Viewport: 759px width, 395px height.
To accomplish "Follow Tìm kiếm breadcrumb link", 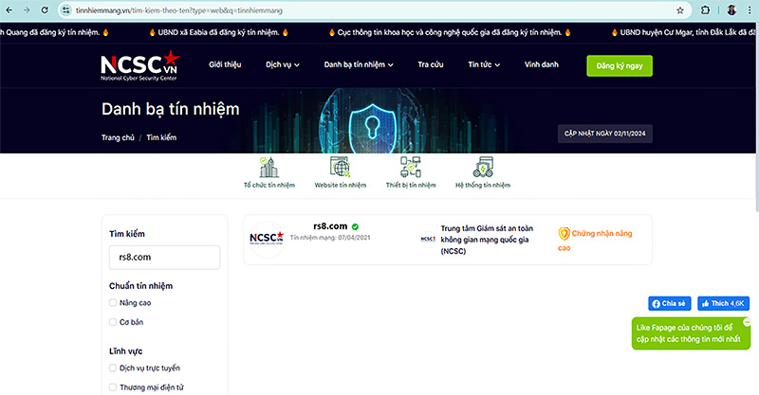I will coord(161,137).
